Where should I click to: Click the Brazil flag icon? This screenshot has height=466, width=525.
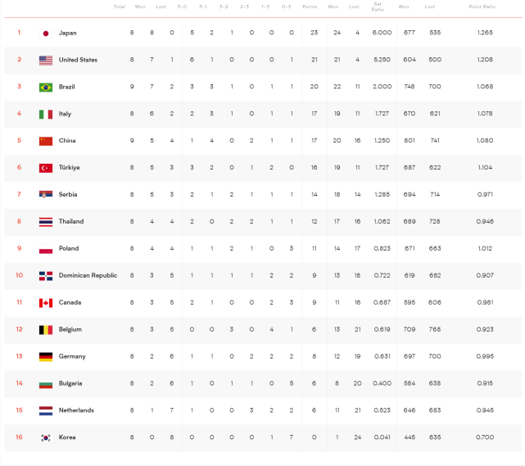pyautogui.click(x=46, y=87)
